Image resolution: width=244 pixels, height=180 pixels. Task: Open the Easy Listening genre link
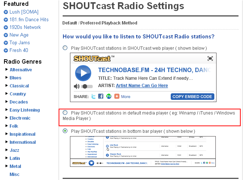click(25, 110)
